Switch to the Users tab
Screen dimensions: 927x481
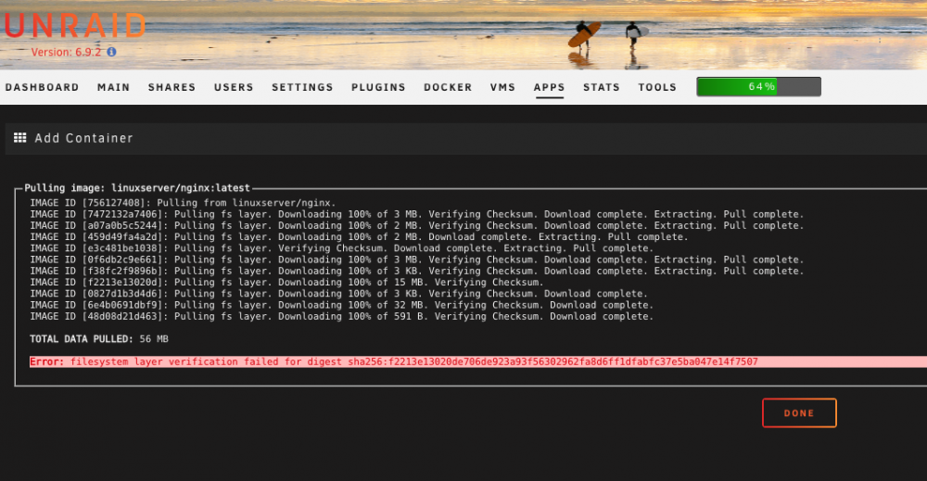point(234,87)
